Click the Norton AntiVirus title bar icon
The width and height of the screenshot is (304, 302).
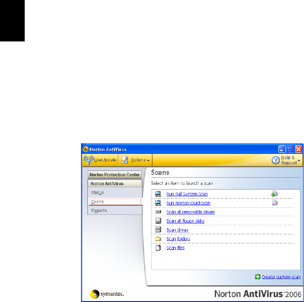(85, 149)
